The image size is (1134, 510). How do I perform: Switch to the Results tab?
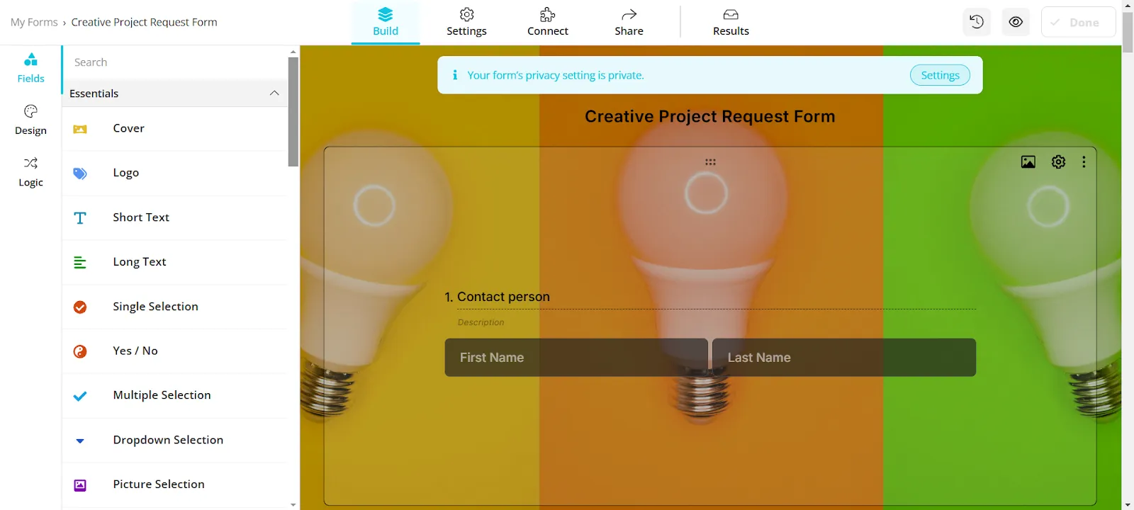coord(731,22)
